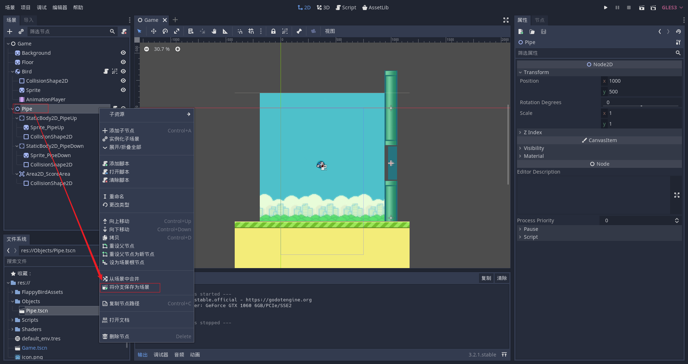
Task: Toggle visibility of Floor node
Action: (123, 62)
